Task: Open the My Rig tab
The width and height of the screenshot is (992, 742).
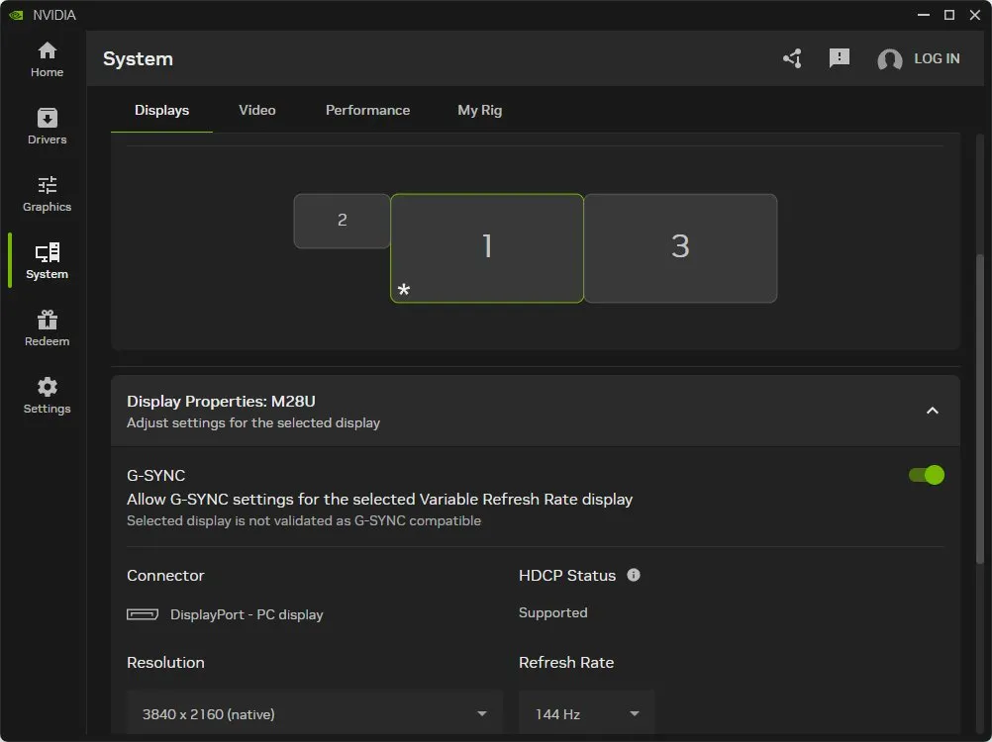Action: click(x=479, y=110)
